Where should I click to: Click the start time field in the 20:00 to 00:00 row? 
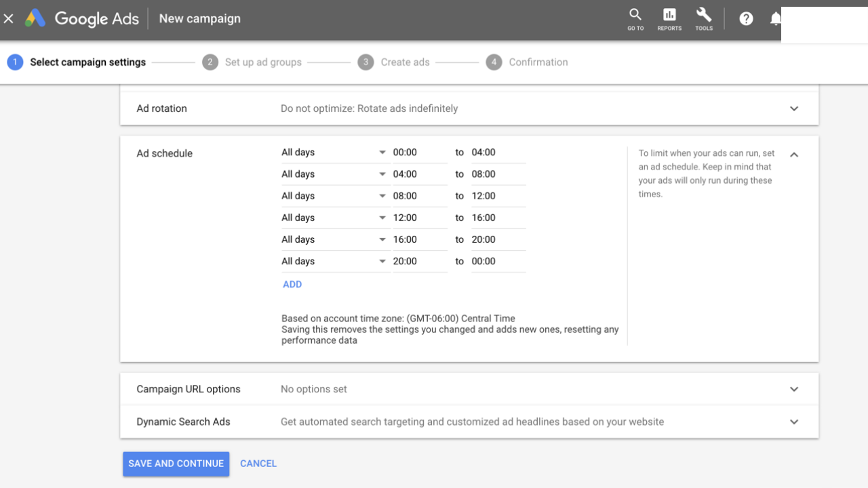(420, 261)
